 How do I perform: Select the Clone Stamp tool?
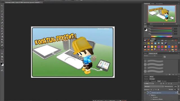2,28
